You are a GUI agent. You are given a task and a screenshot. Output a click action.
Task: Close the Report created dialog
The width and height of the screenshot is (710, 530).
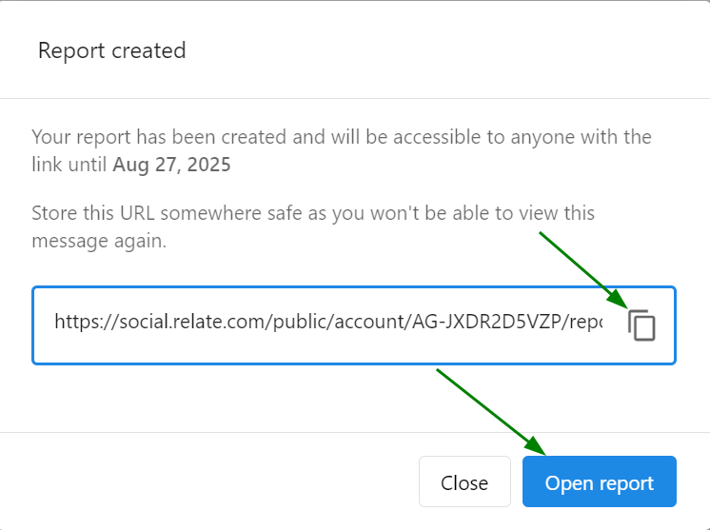[x=464, y=481]
